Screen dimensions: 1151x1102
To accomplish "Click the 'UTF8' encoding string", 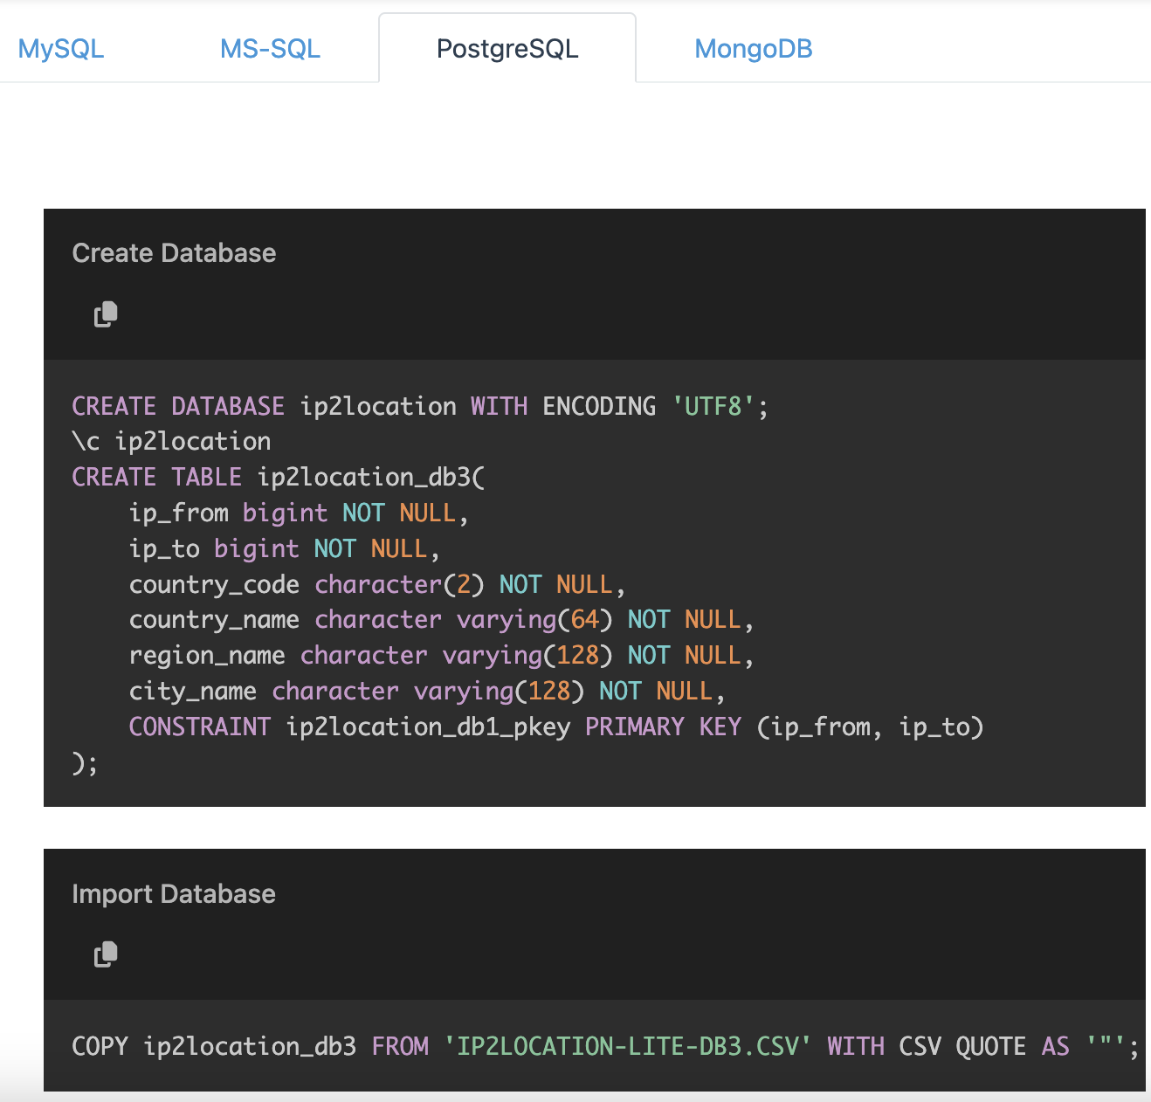I will pyautogui.click(x=713, y=407).
